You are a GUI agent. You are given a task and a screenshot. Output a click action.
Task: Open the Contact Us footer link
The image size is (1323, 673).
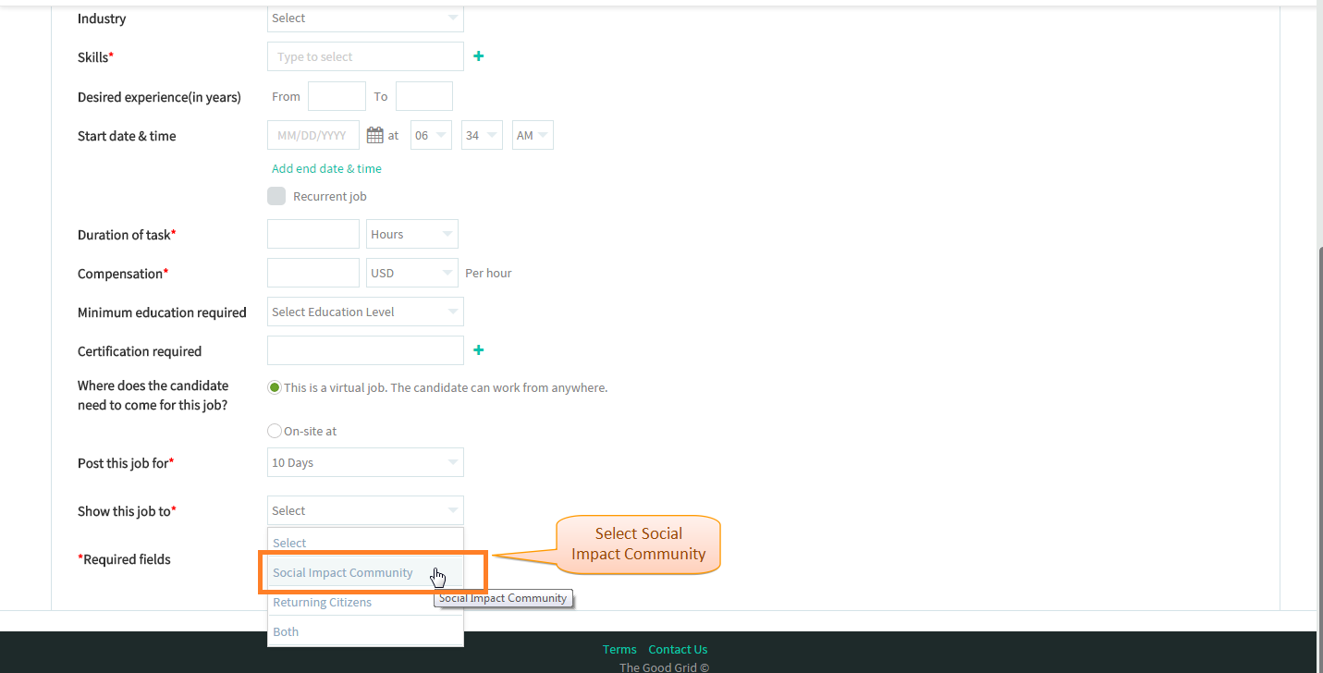(678, 649)
